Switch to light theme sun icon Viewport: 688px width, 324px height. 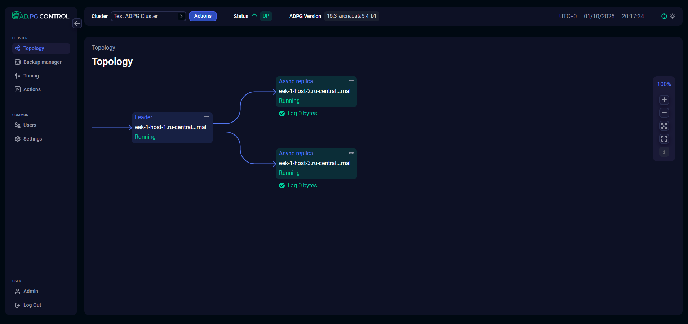click(x=673, y=16)
